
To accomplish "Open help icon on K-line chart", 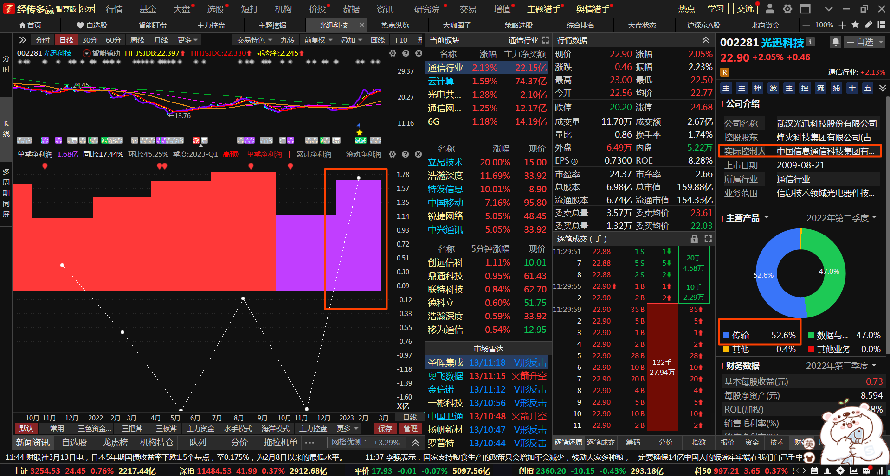I will pos(406,53).
